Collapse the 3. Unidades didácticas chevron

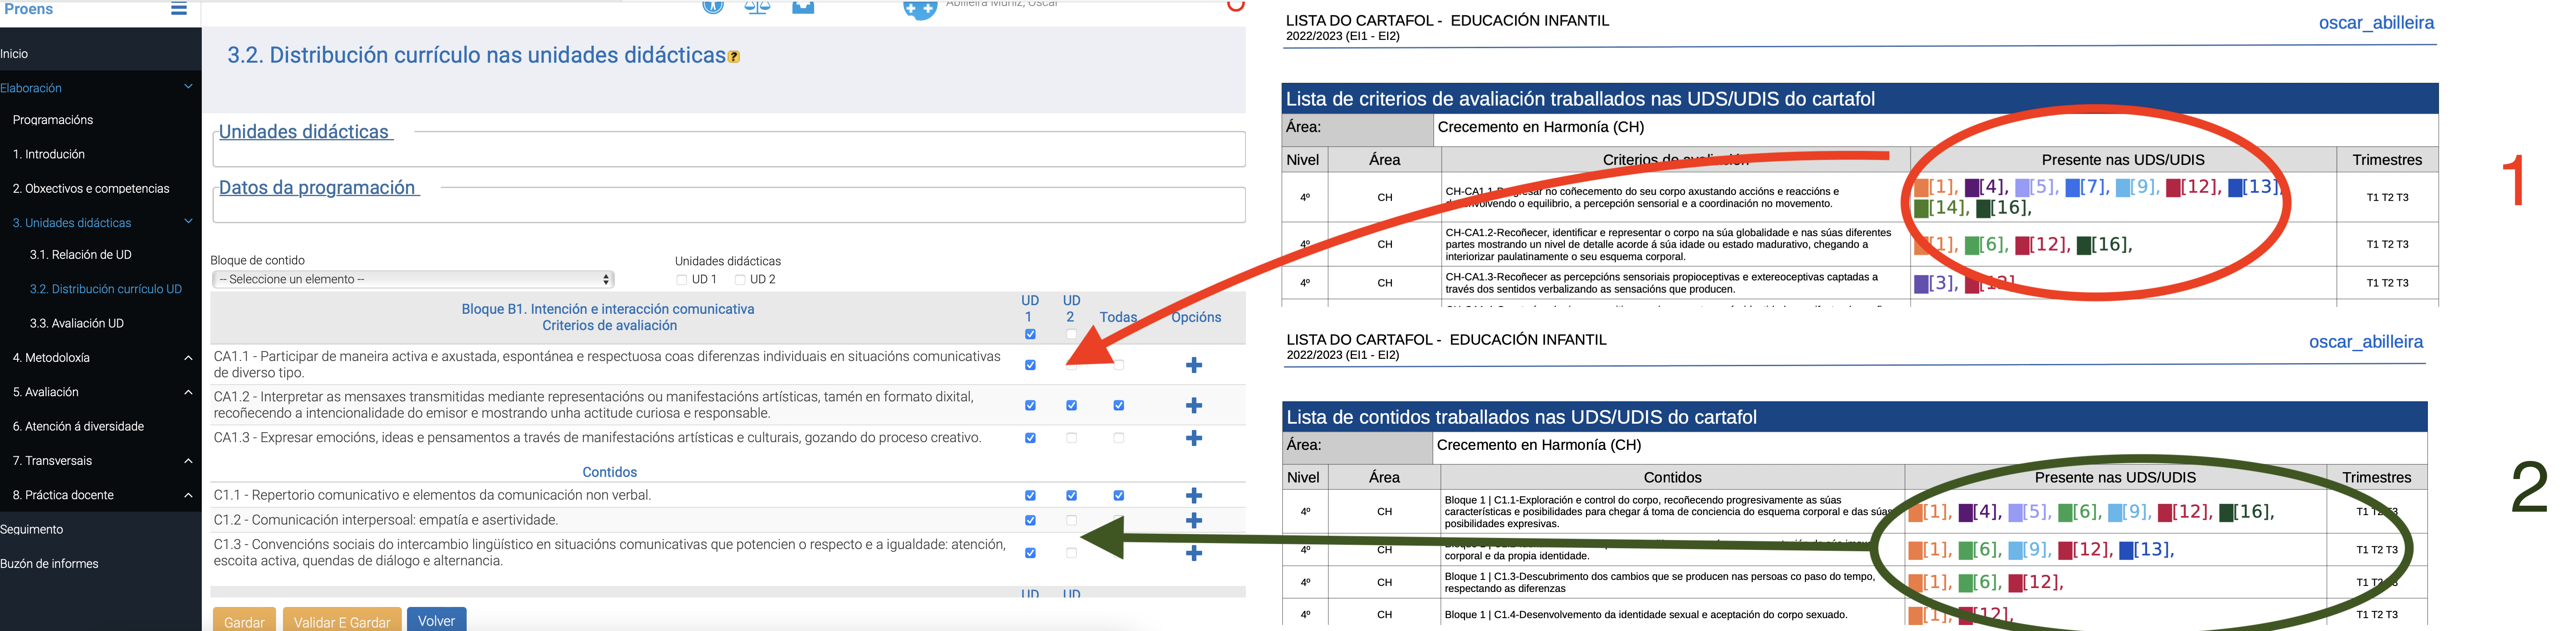pyautogui.click(x=188, y=221)
